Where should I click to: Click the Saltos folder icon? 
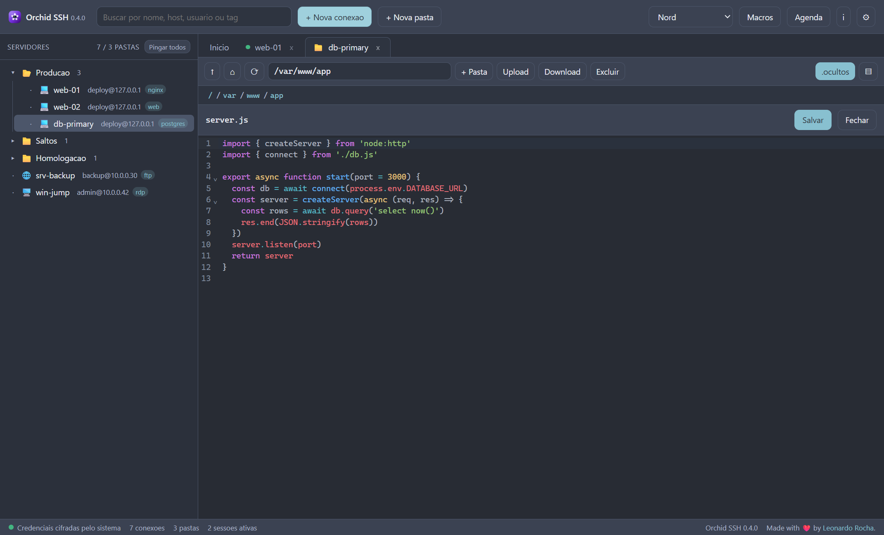[26, 141]
